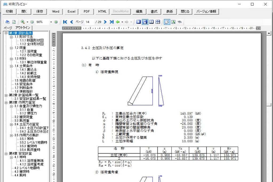The height and width of the screenshot is (182, 273).
Task: Open the magnifier zoom tool dropdown arrow
Action: coord(27,22)
